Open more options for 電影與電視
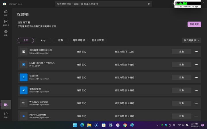This screenshot has width=207, height=129. pos(196,90)
